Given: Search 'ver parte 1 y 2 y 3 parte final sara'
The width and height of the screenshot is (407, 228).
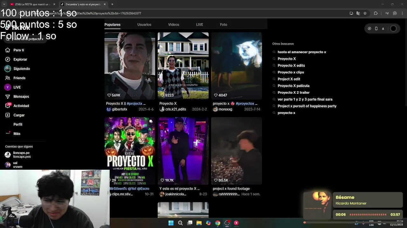Looking at the screenshot, I should (x=305, y=99).
